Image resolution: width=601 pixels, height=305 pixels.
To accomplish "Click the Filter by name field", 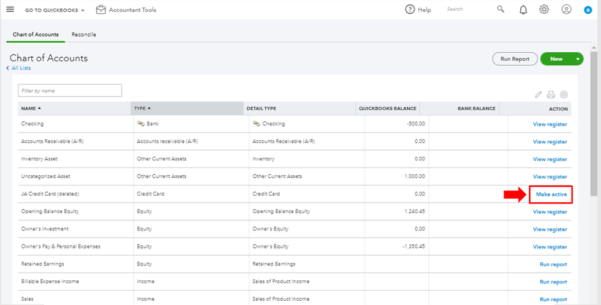I will (x=70, y=91).
